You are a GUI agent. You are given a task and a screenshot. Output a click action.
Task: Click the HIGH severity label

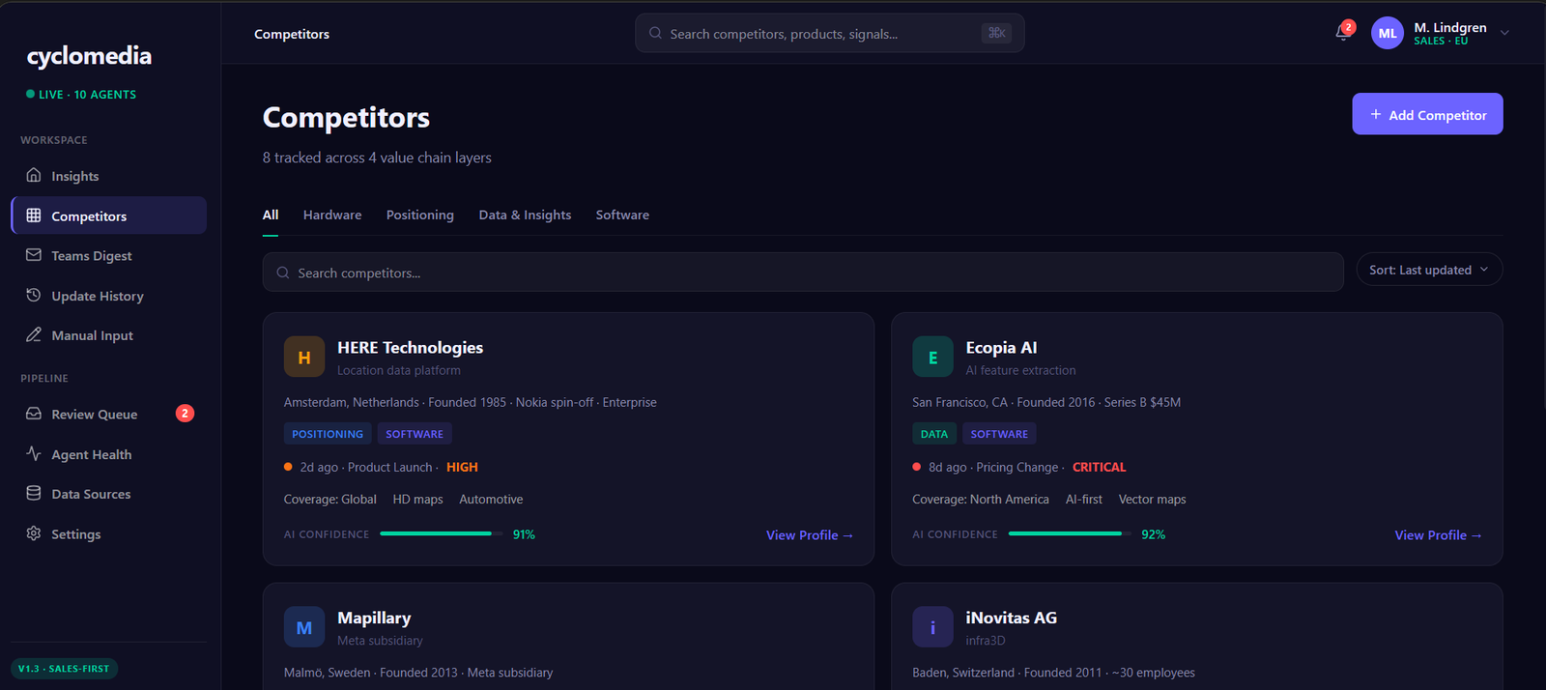pyautogui.click(x=462, y=467)
